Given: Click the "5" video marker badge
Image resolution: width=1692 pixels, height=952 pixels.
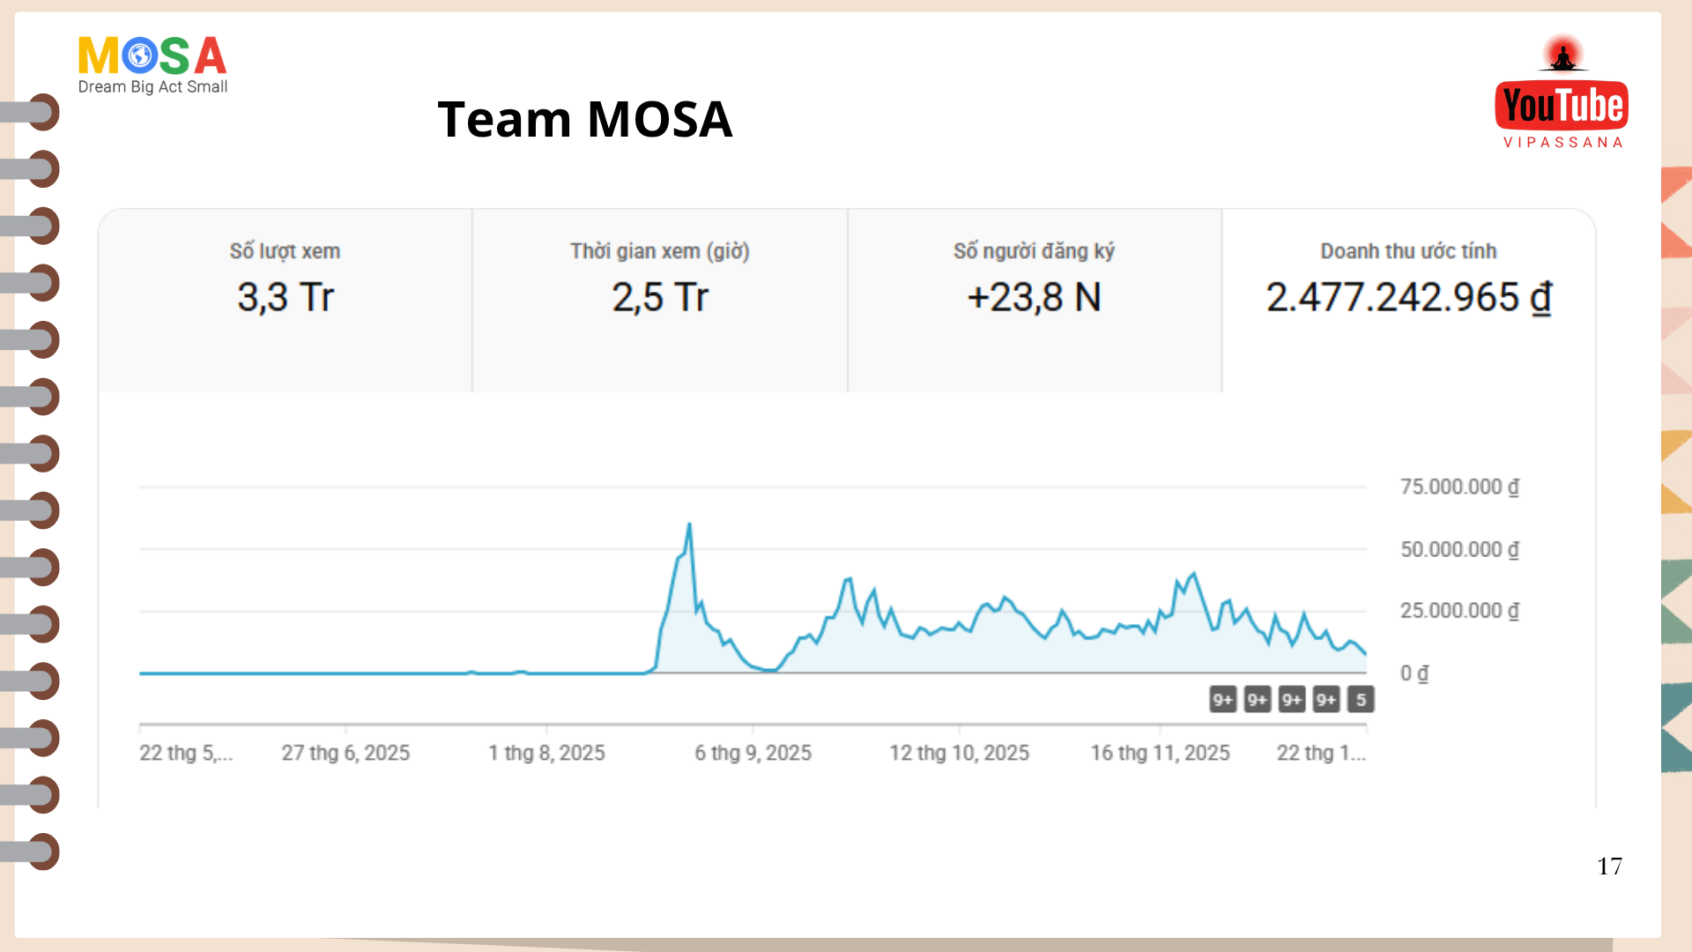Looking at the screenshot, I should click(1361, 700).
